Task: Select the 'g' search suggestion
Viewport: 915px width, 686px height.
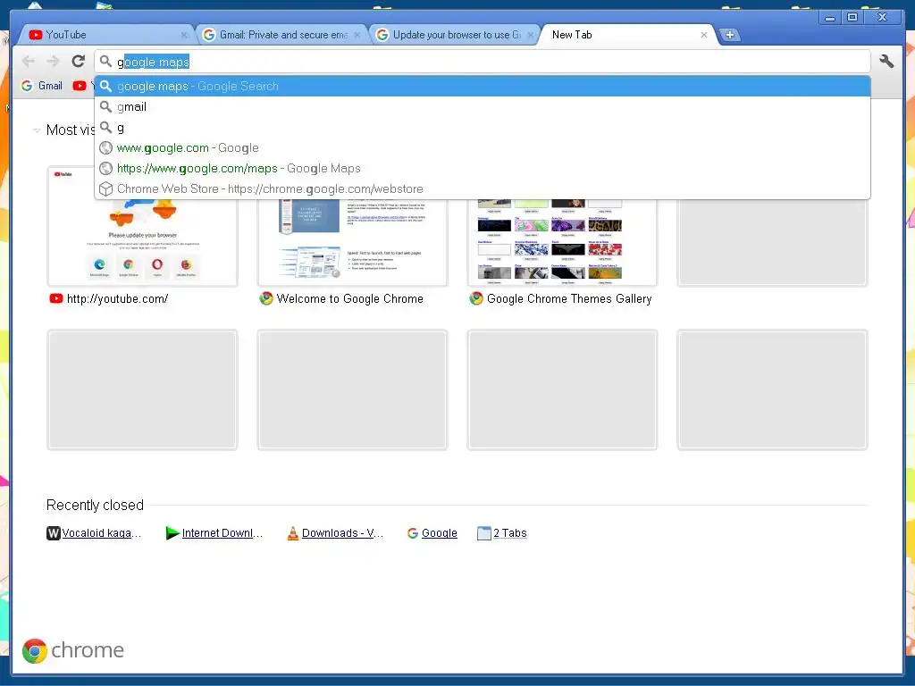Action: 483,127
